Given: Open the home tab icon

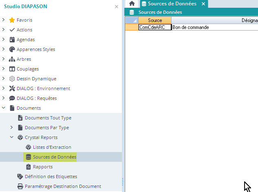Looking at the screenshot, I should tap(132, 4).
